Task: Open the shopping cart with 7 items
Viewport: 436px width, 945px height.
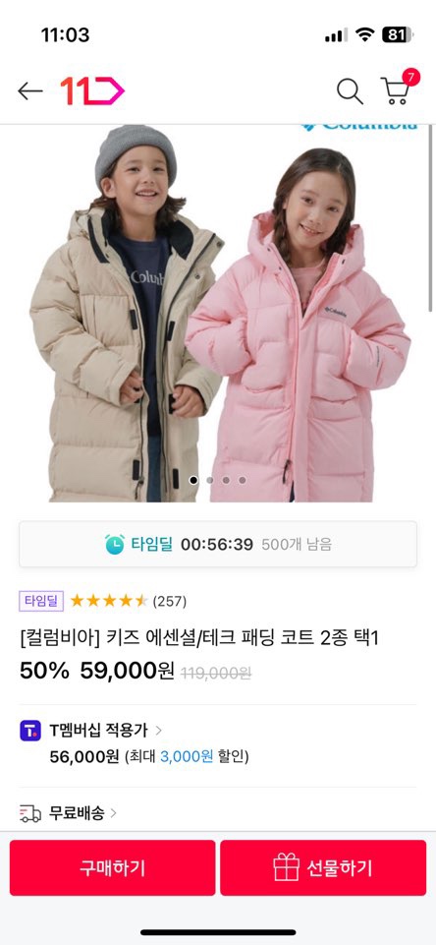Action: point(399,88)
